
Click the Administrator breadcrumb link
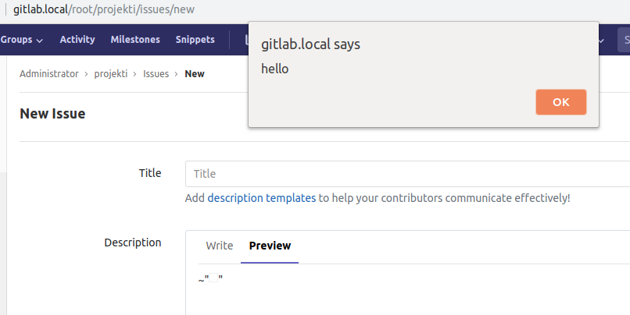pos(48,74)
